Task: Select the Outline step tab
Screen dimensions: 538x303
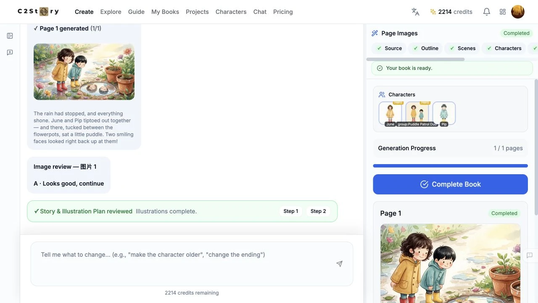Action: click(x=426, y=48)
